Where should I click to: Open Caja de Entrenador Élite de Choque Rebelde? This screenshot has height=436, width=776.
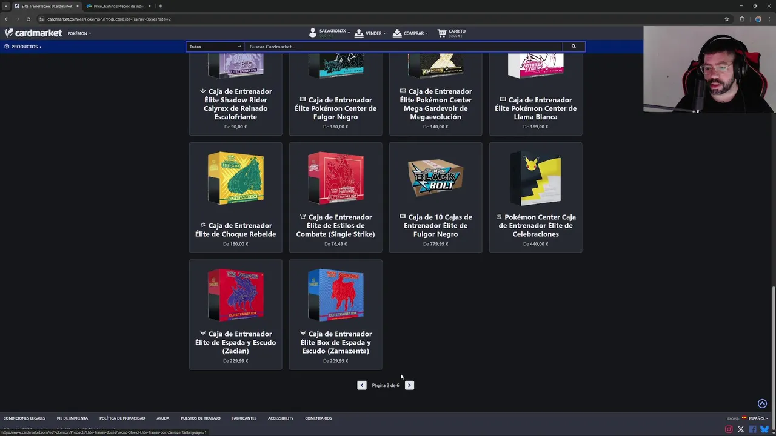click(x=236, y=230)
